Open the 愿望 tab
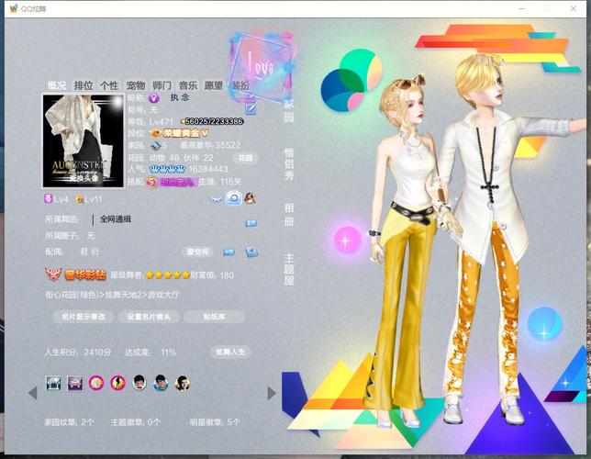The height and width of the screenshot is (459, 591). [x=214, y=85]
